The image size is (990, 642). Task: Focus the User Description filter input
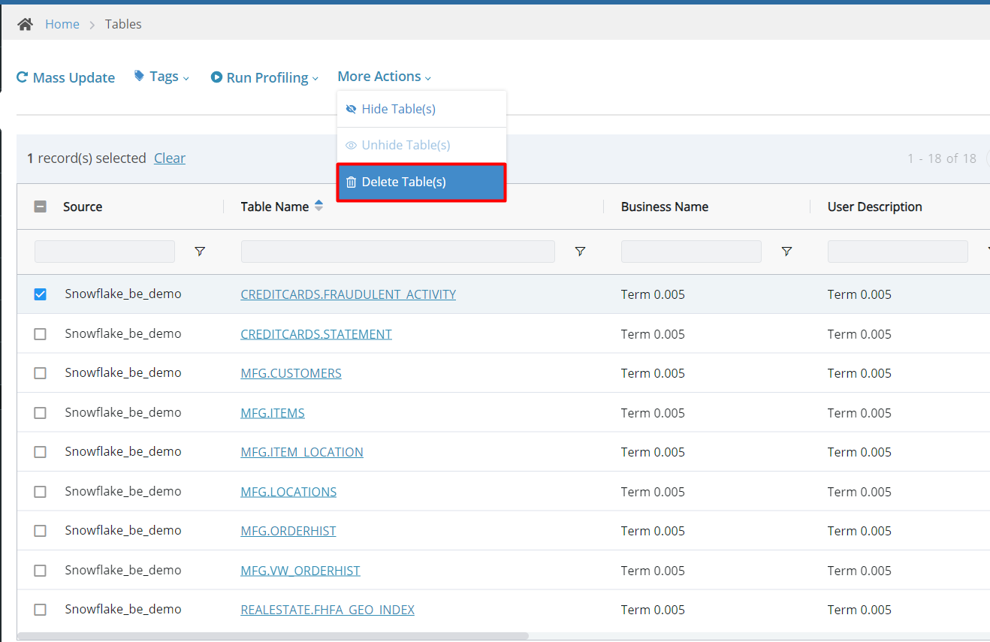point(898,252)
